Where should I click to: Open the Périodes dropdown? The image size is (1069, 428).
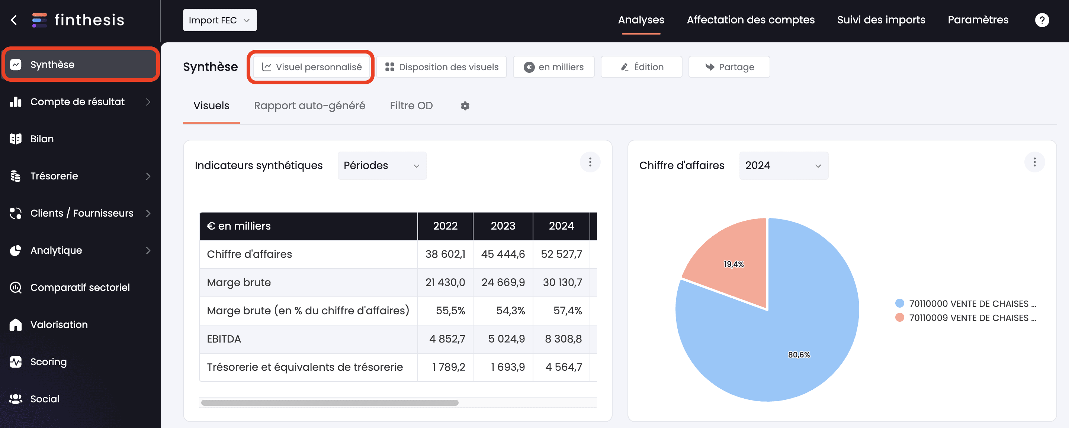pos(382,165)
